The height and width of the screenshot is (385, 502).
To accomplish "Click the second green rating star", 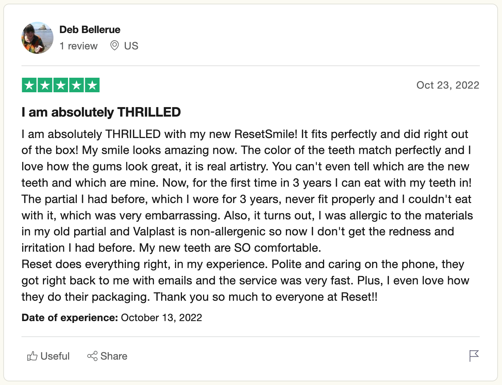I will pyautogui.click(x=45, y=85).
